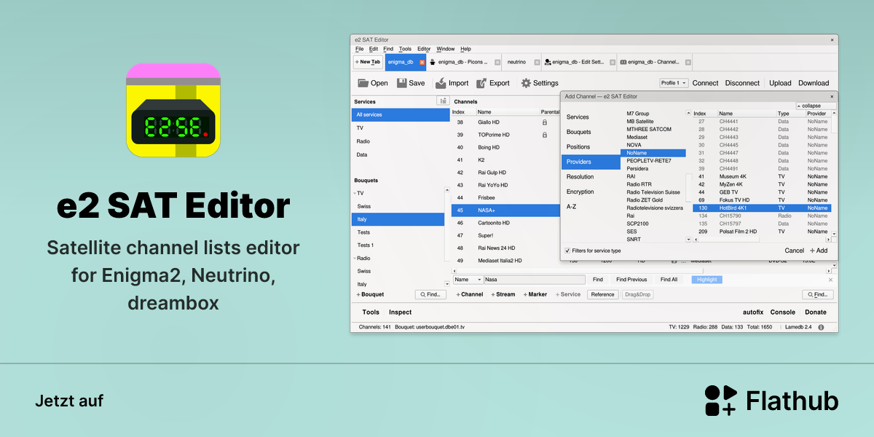The width and height of the screenshot is (874, 437).
Task: Click providers list scroll down arrow
Action: point(689,238)
